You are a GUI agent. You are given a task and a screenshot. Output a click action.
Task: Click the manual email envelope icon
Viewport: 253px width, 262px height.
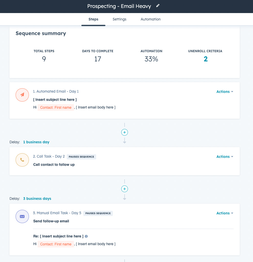click(22, 216)
